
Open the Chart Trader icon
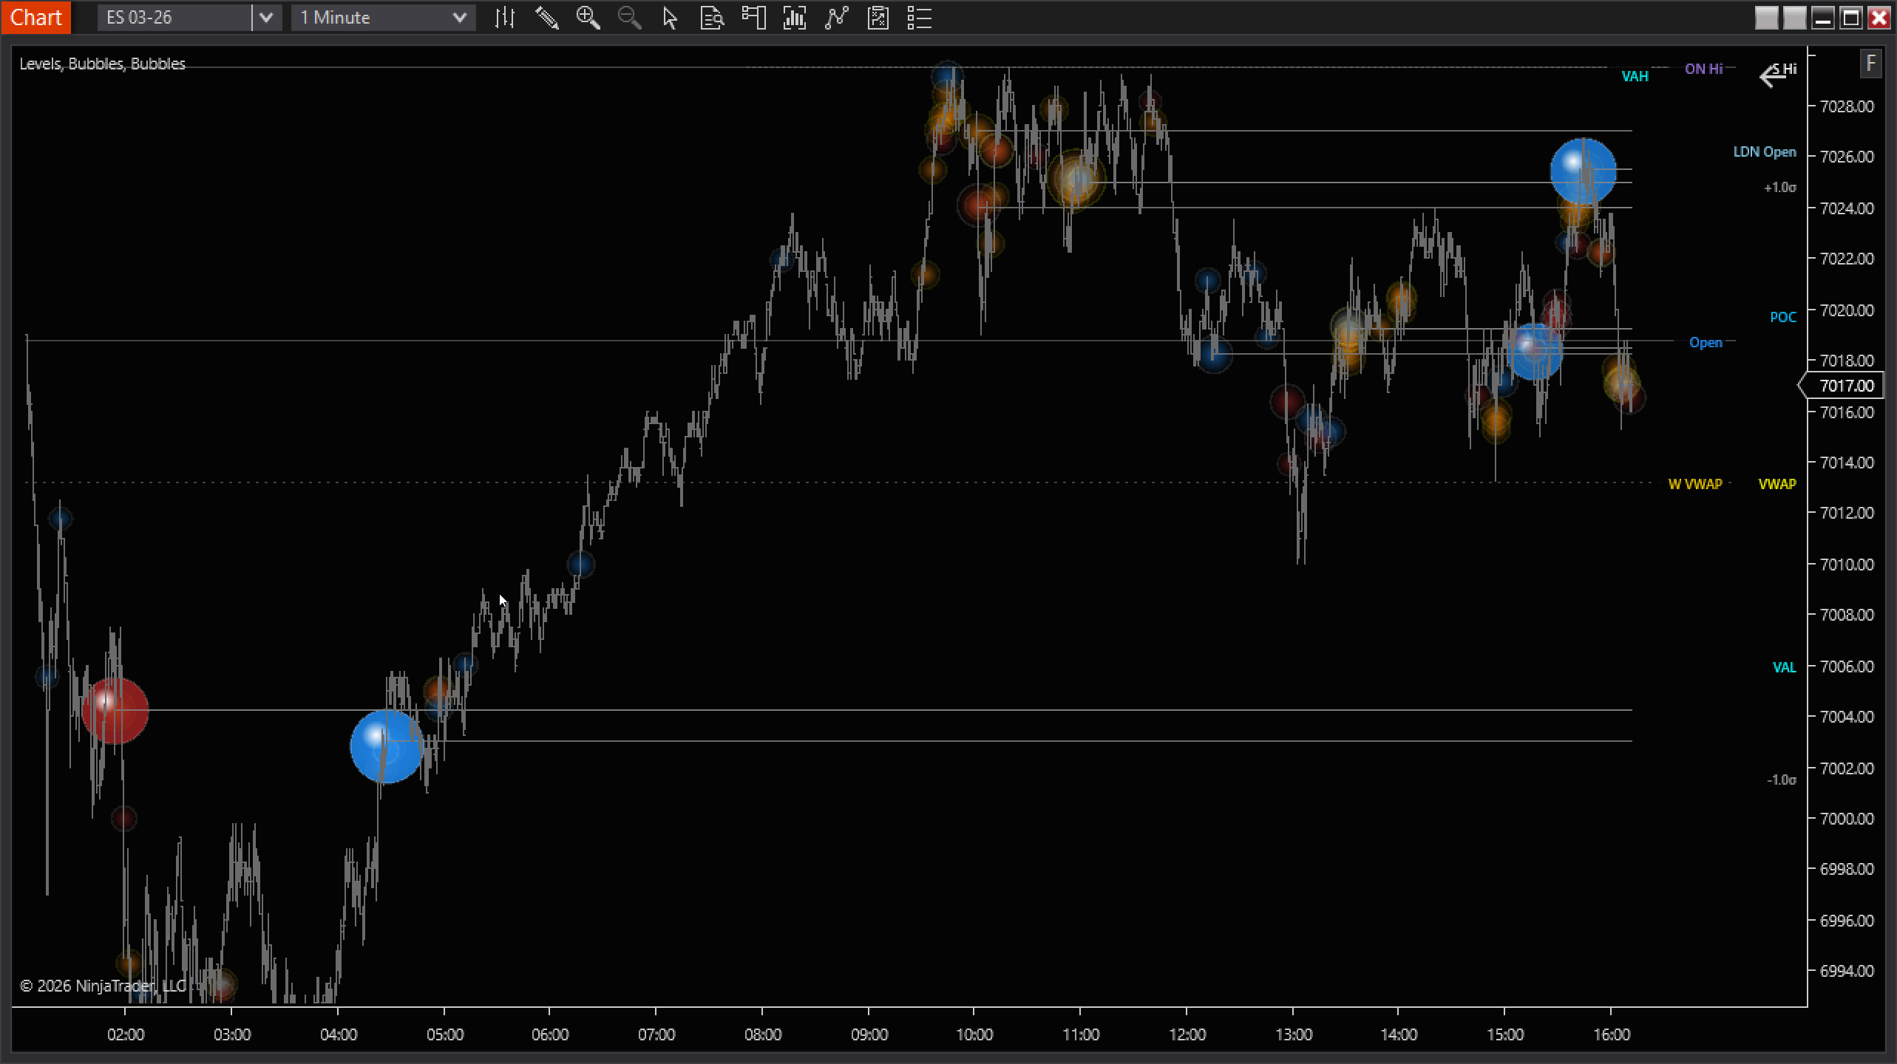pyautogui.click(x=753, y=18)
